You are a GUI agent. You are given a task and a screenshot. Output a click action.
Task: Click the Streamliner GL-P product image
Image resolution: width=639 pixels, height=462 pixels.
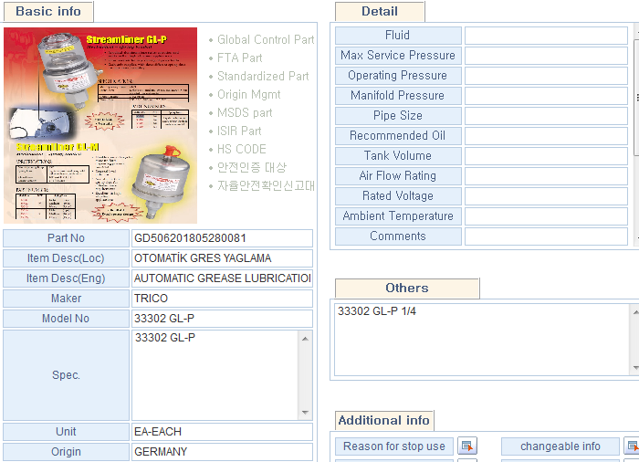click(100, 125)
